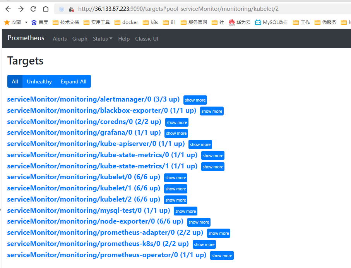The width and height of the screenshot is (351, 268).
Task: Select the All targets filter
Action: pos(15,81)
